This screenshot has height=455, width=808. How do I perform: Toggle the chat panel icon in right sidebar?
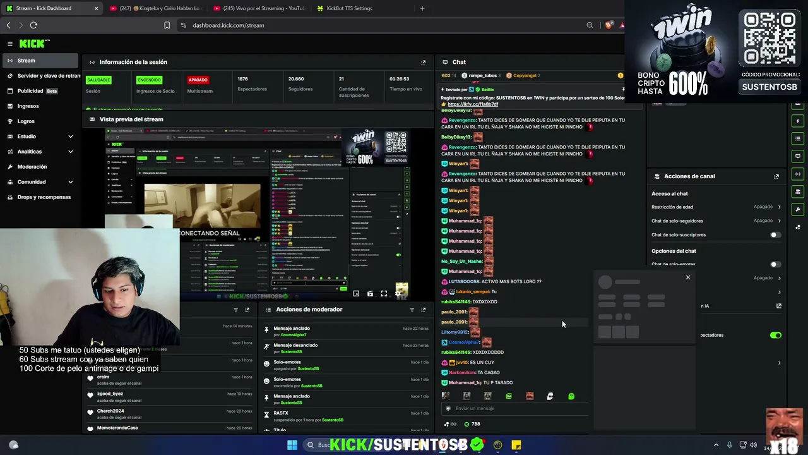point(798,156)
